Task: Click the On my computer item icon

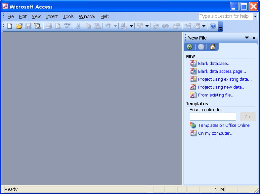Action: point(193,133)
